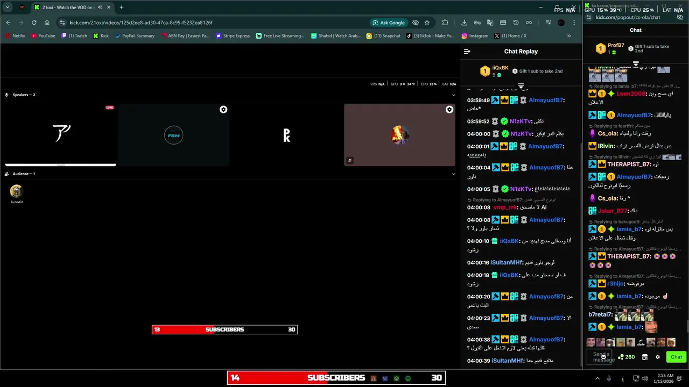689x387 pixels.
Task: Open the Stripe Express bookmark
Action: 233,36
